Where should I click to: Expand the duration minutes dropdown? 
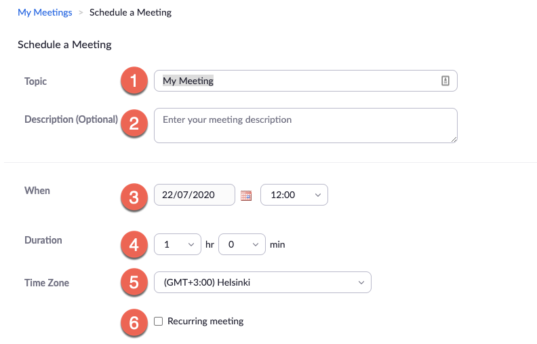pos(242,244)
